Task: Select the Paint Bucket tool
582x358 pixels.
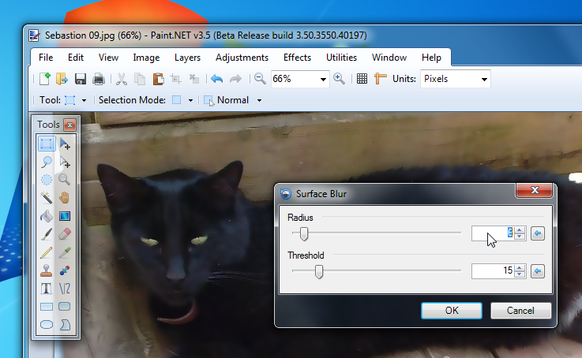Action: click(47, 216)
